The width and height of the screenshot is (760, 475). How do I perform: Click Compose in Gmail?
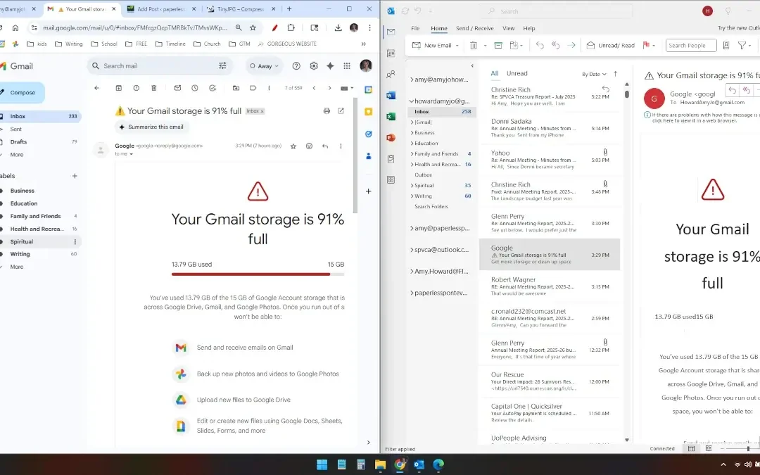(23, 93)
